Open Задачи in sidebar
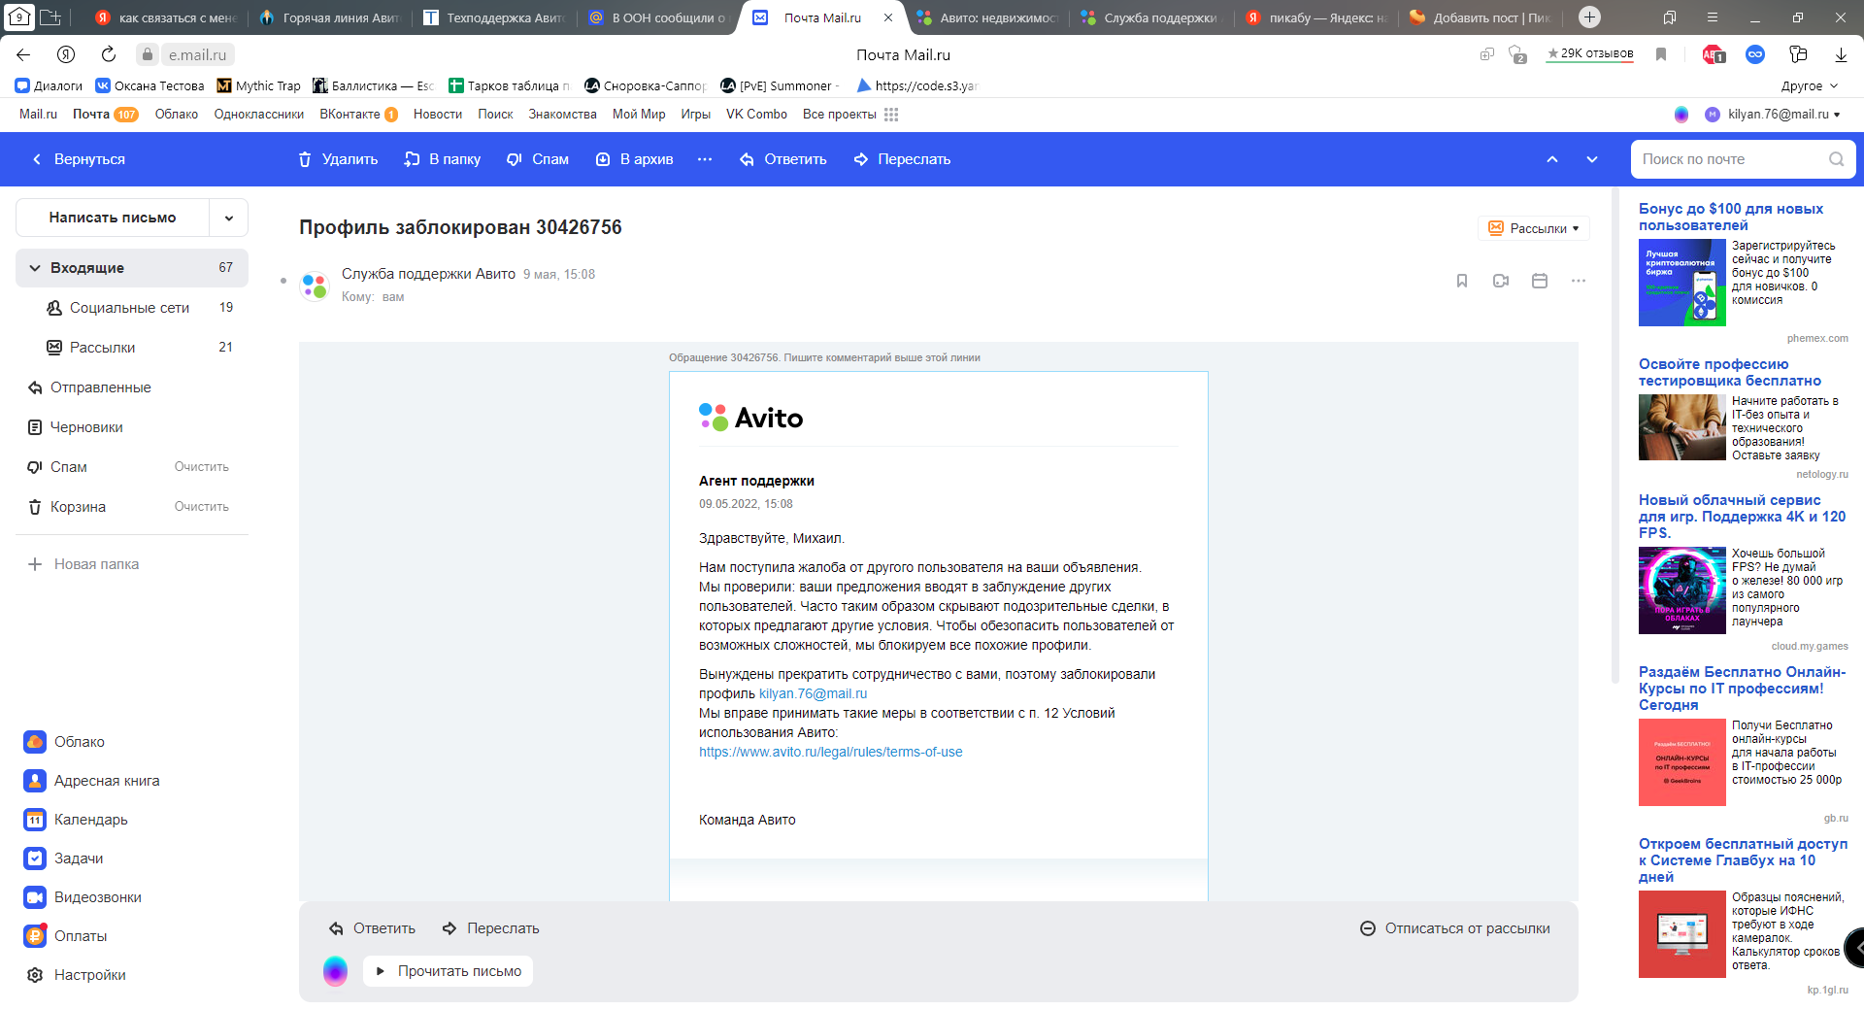The image size is (1864, 1010). [63, 858]
